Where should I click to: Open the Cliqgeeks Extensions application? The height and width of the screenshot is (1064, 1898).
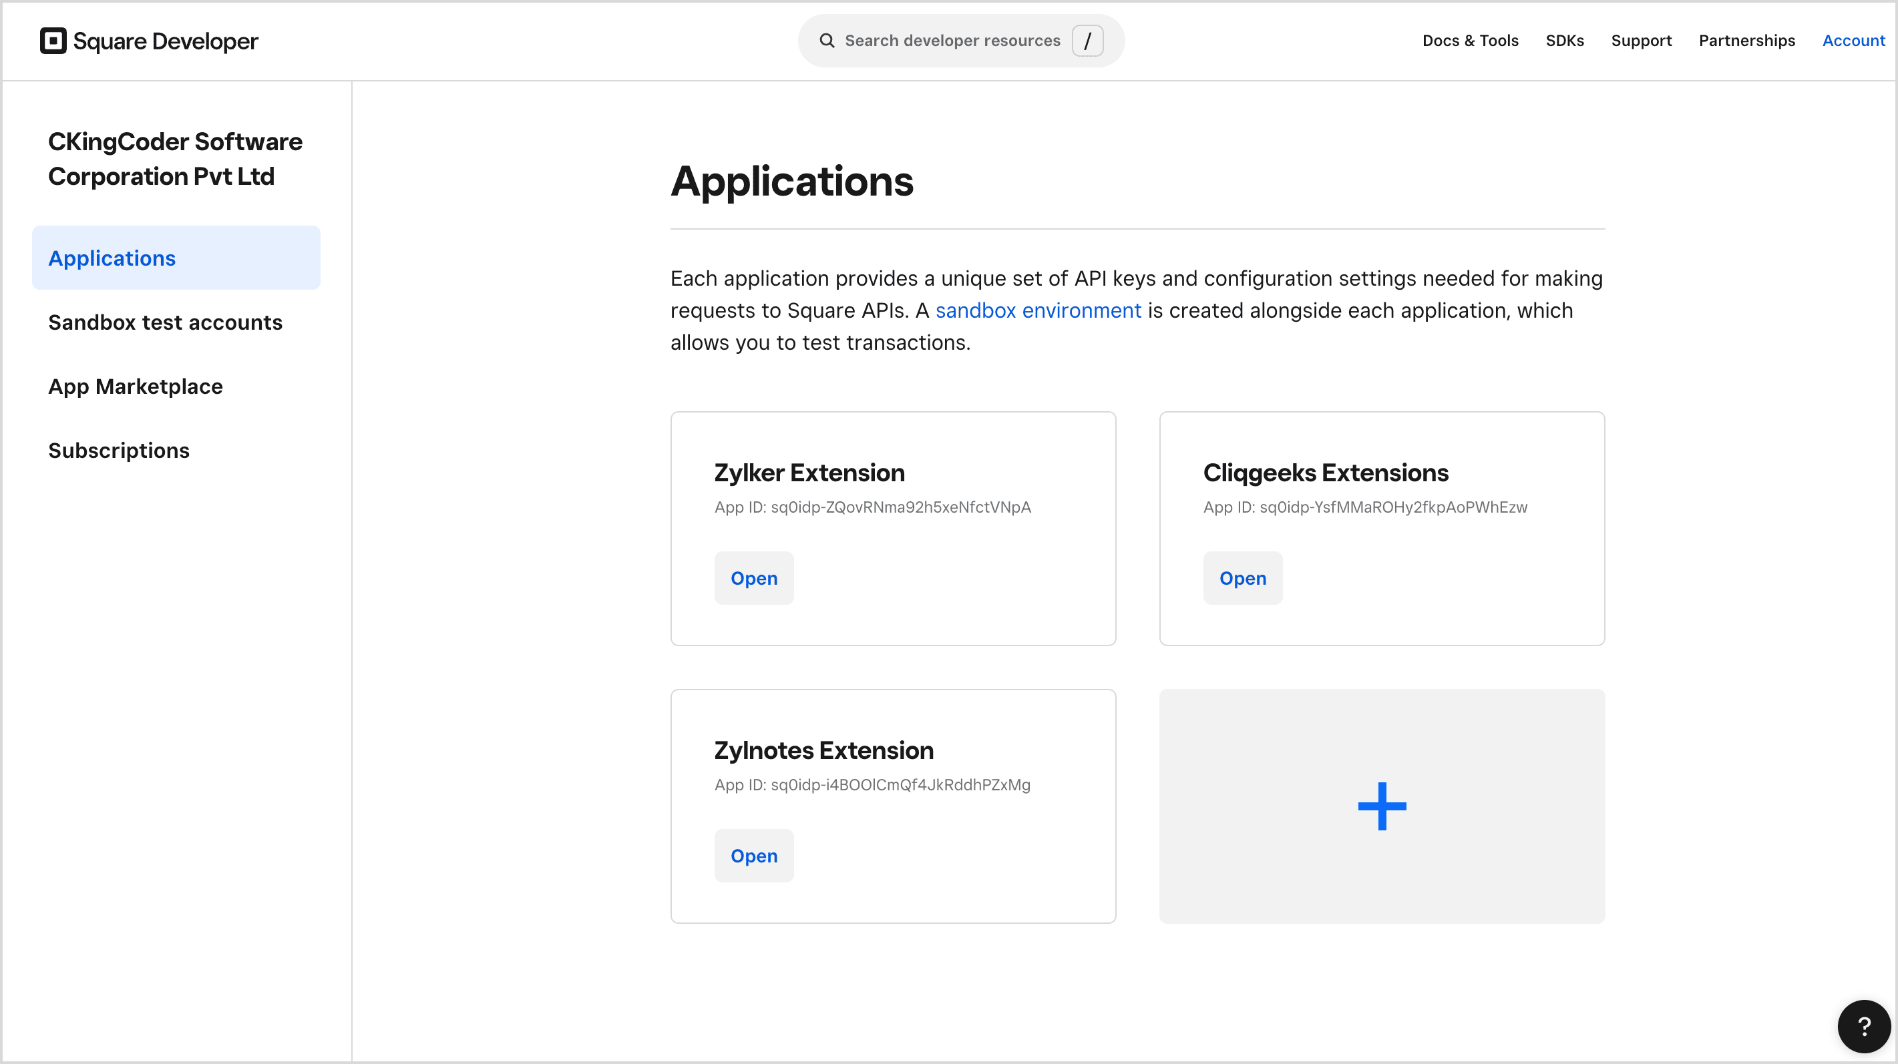pos(1242,578)
